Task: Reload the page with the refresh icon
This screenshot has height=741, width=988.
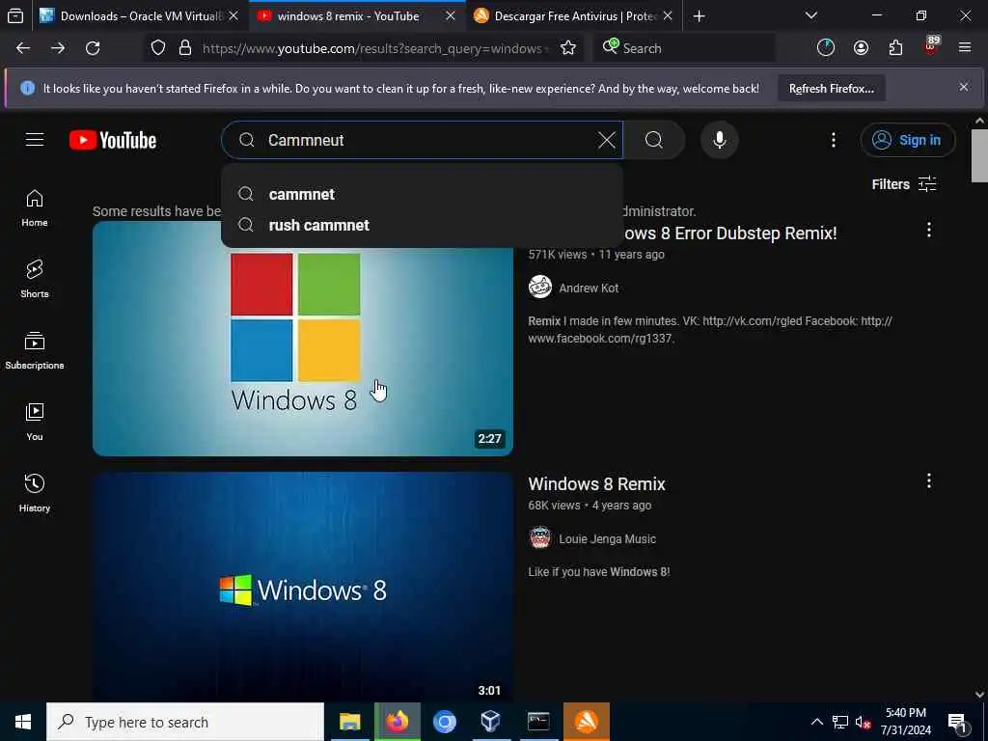Action: tap(93, 48)
